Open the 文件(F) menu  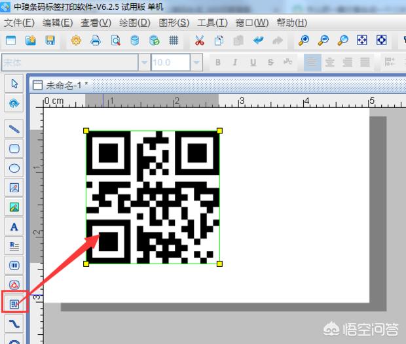click(20, 23)
